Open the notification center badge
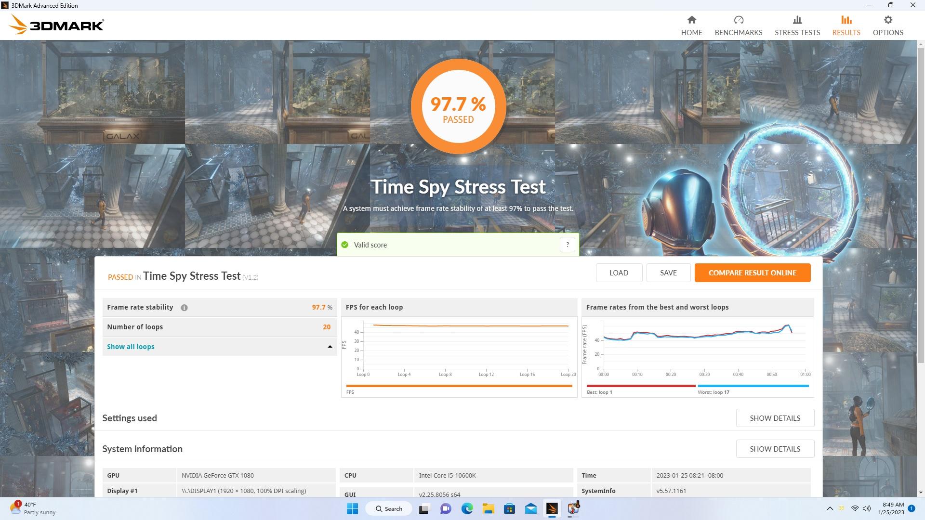Screen dimensions: 925x520 (x=912, y=508)
